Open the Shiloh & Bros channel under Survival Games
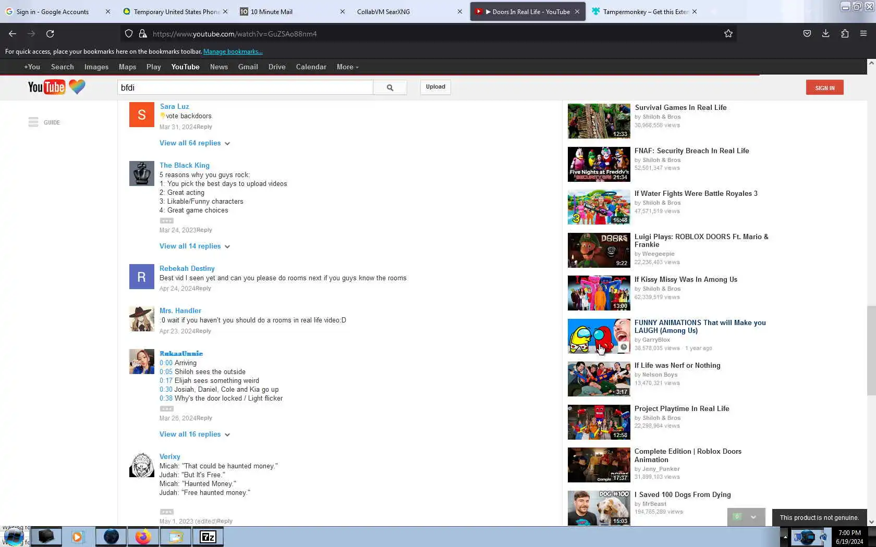The width and height of the screenshot is (876, 547). pos(661,117)
